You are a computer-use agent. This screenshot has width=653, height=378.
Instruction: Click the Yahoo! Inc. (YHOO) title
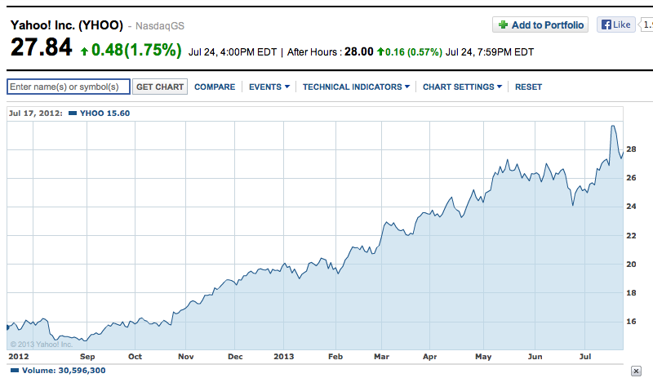67,25
